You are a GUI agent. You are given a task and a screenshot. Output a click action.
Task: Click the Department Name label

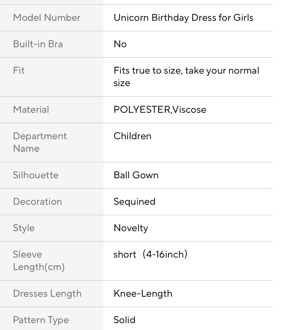coord(40,142)
